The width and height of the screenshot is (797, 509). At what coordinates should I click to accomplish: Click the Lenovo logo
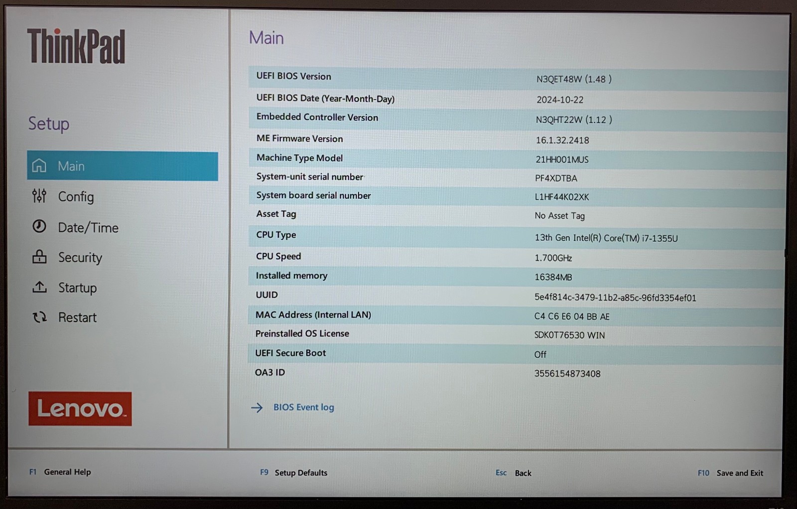click(x=80, y=409)
